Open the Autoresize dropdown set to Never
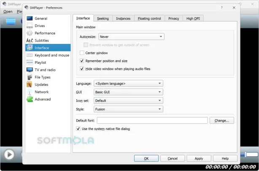This screenshot has width=259, height=171. point(131,37)
